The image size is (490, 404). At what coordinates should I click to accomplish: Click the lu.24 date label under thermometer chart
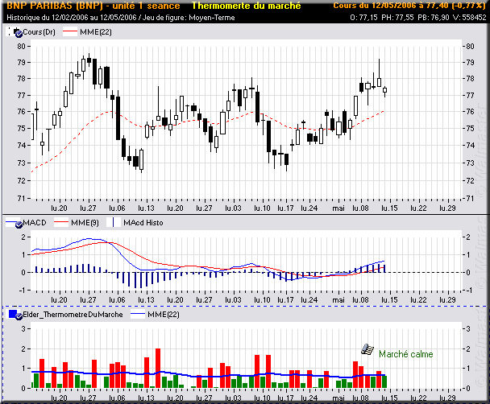[309, 398]
